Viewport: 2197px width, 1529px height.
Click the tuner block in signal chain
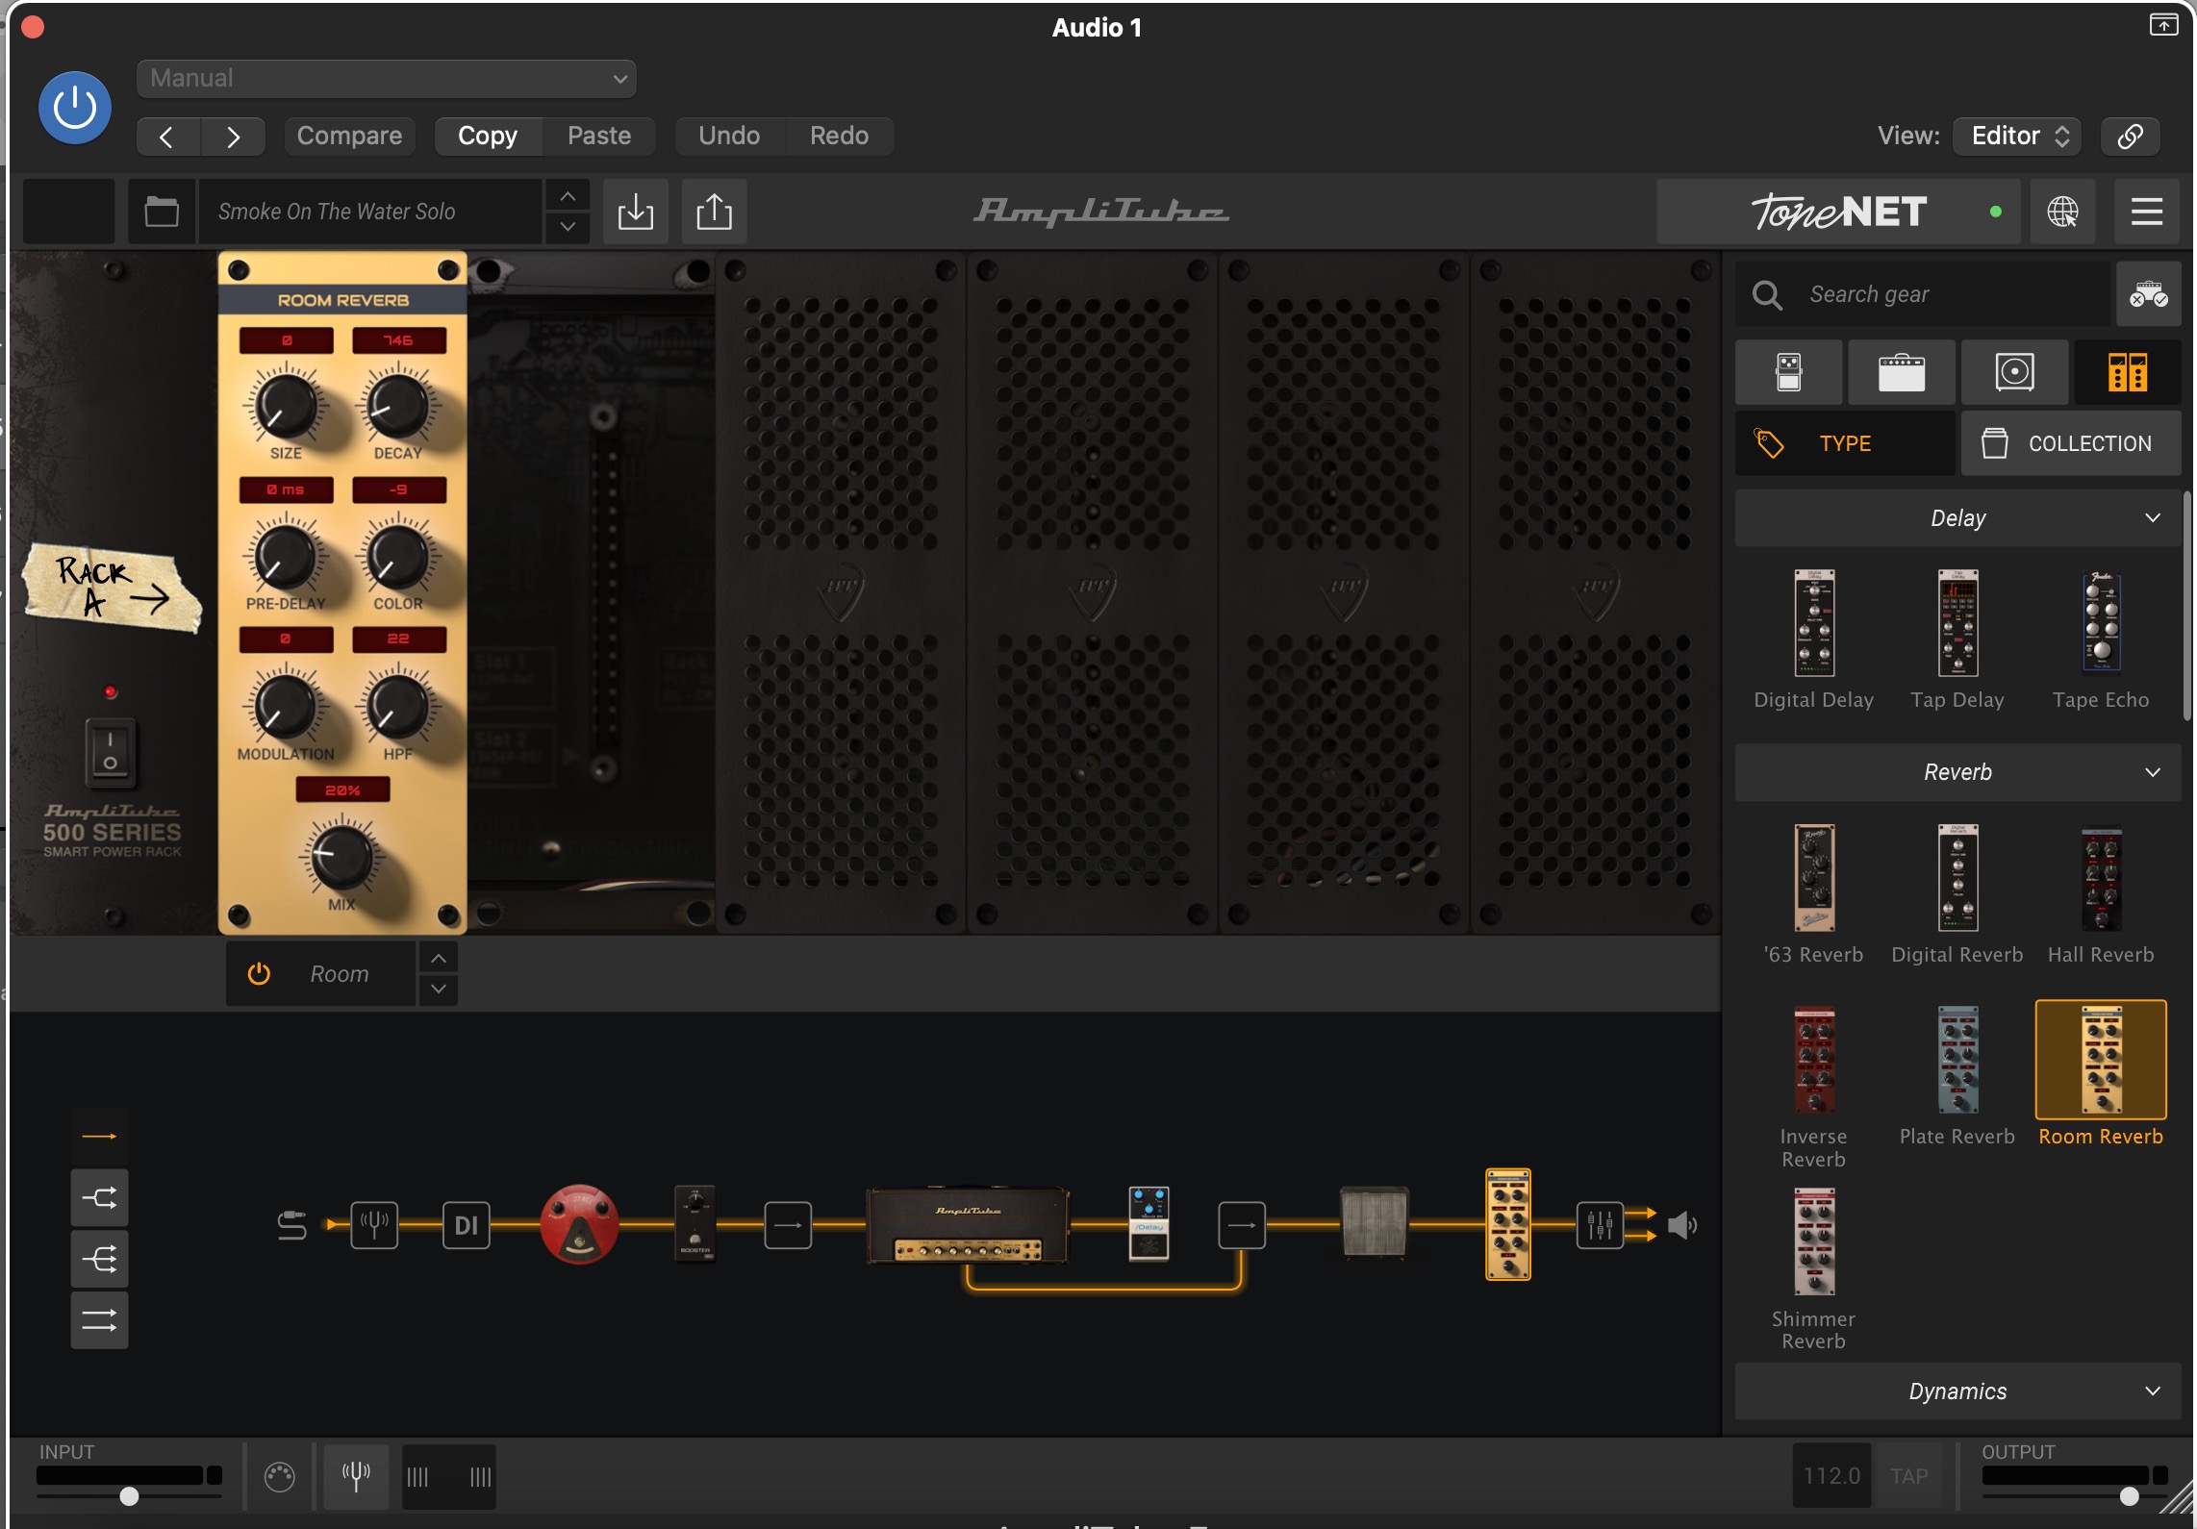[x=374, y=1225]
